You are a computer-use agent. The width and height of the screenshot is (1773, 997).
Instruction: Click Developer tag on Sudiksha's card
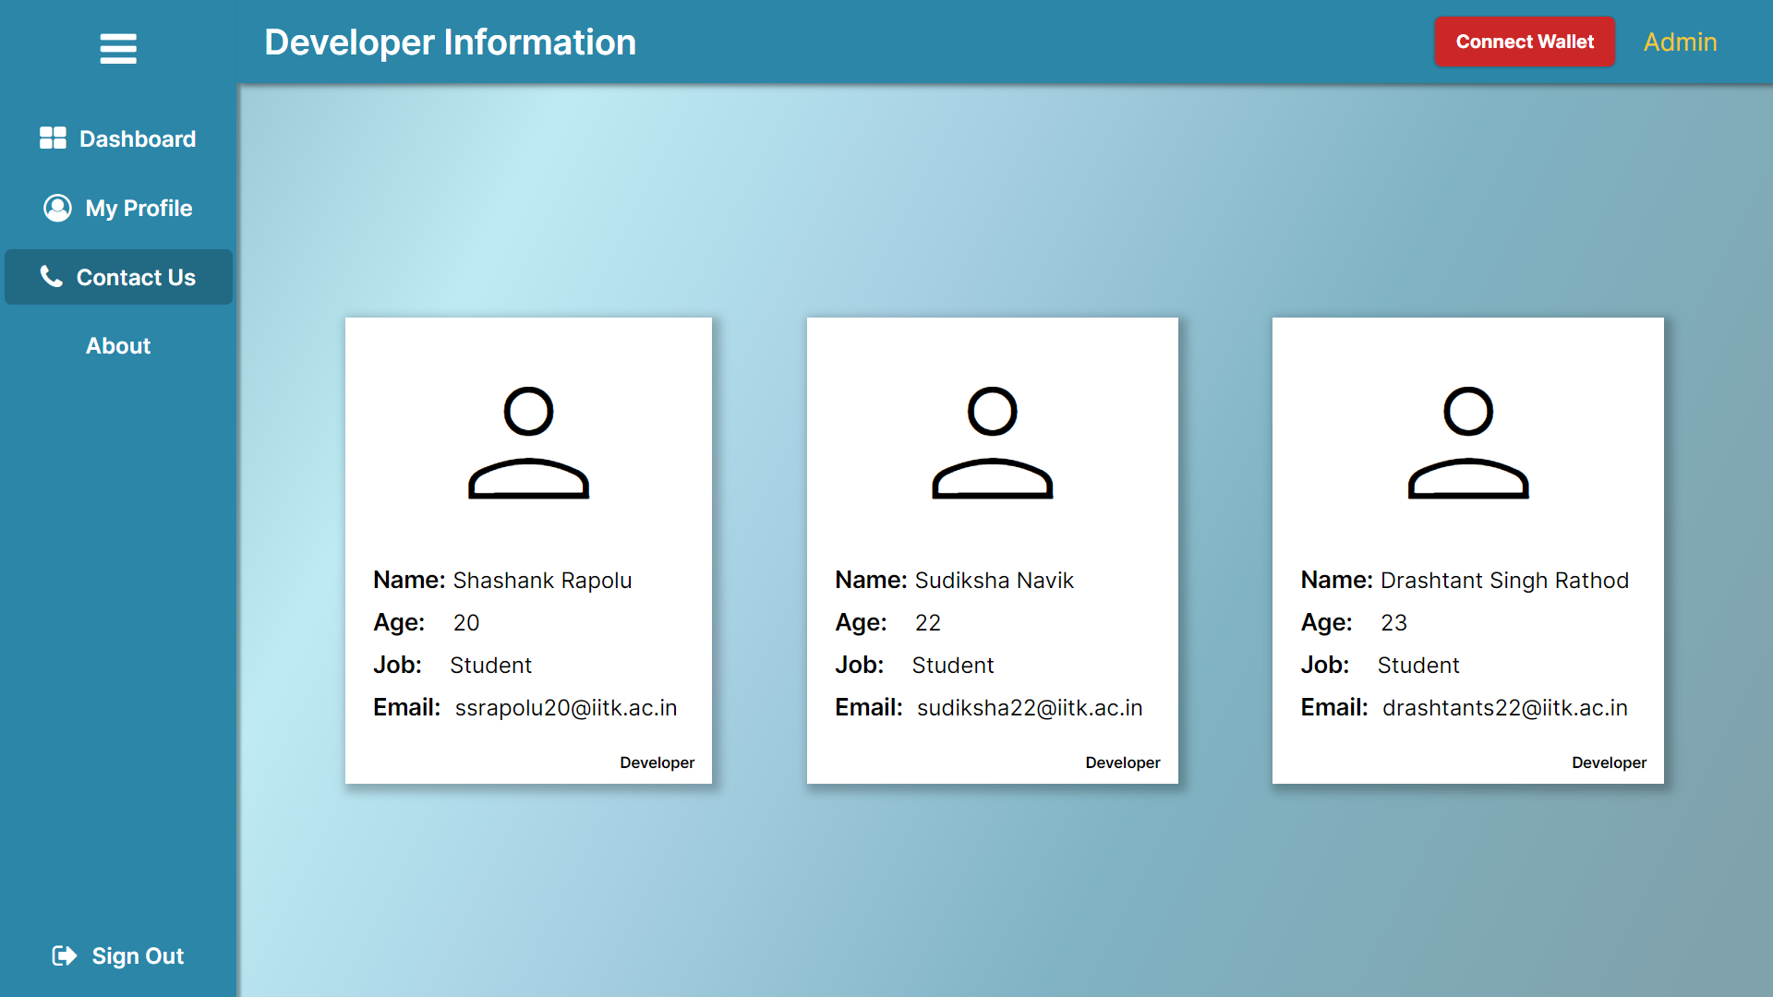click(x=1122, y=763)
